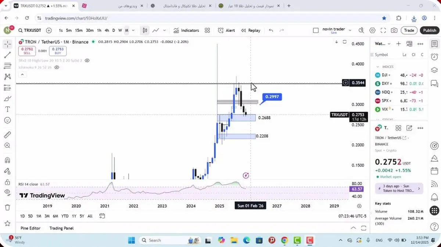This screenshot has height=247, width=441.
Task: Create an Alert
Action: (x=226, y=30)
